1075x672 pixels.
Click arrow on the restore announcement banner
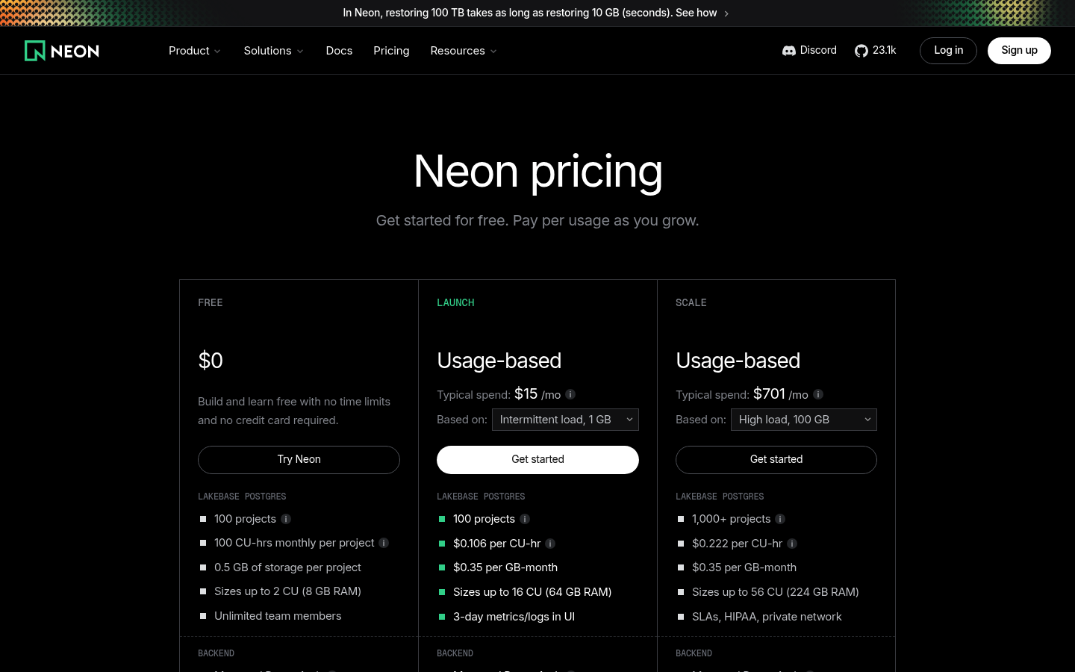pyautogui.click(x=726, y=13)
